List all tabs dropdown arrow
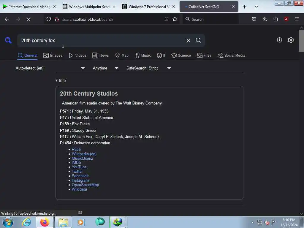304x228 pixels. click(x=256, y=7)
